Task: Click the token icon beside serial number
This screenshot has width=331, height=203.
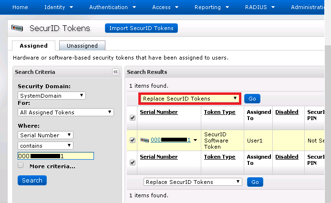Action: (145, 140)
